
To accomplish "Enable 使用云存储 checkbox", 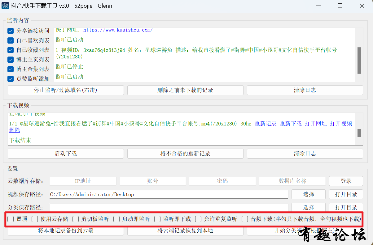I will (x=35, y=219).
